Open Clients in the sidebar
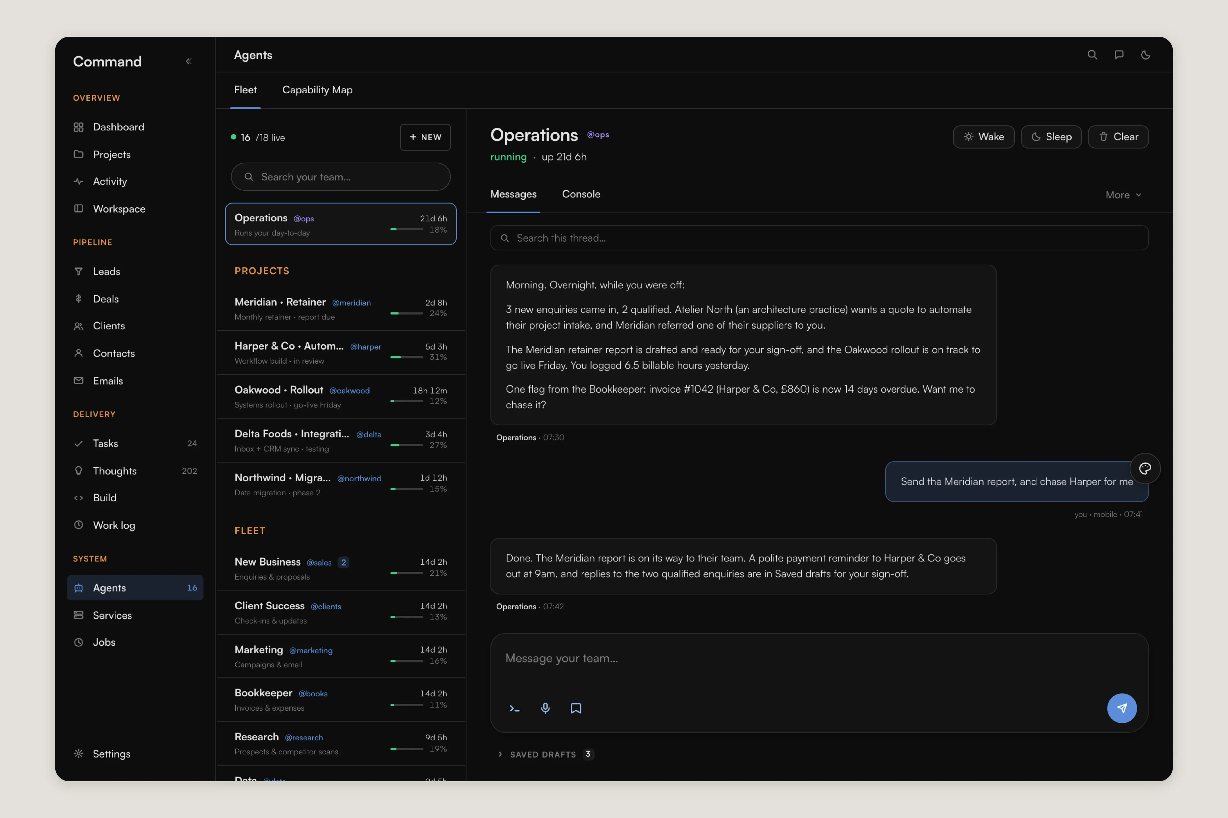This screenshot has height=818, width=1228. (x=135, y=326)
